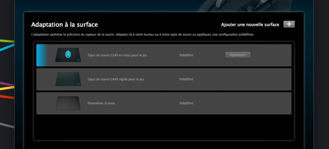The width and height of the screenshot is (329, 149).
Task: Click 'Ajouter une nouvelle surface' label
Action: (250, 25)
